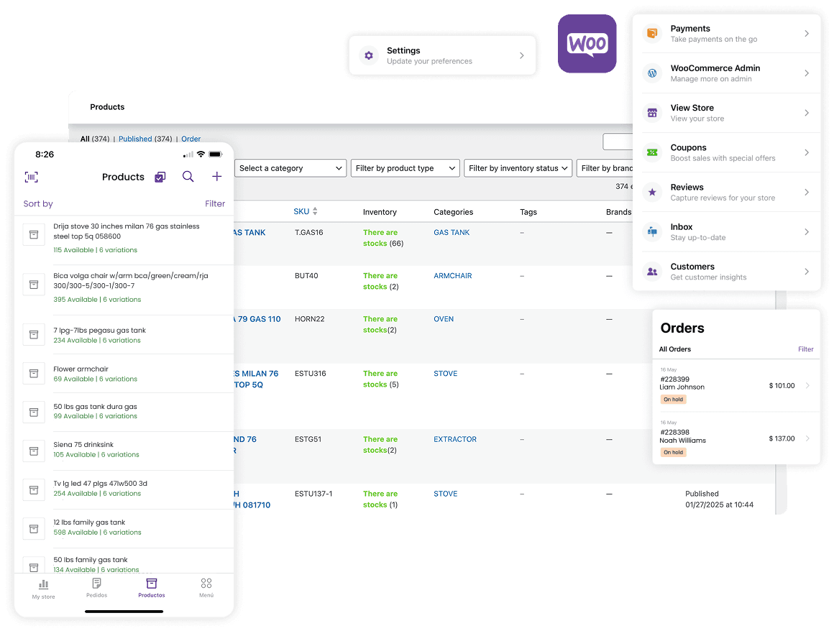
Task: Click the Coupons ticket icon
Action: point(652,152)
